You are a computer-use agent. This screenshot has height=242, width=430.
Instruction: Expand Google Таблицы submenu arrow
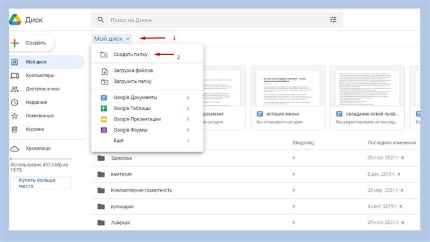(188, 109)
